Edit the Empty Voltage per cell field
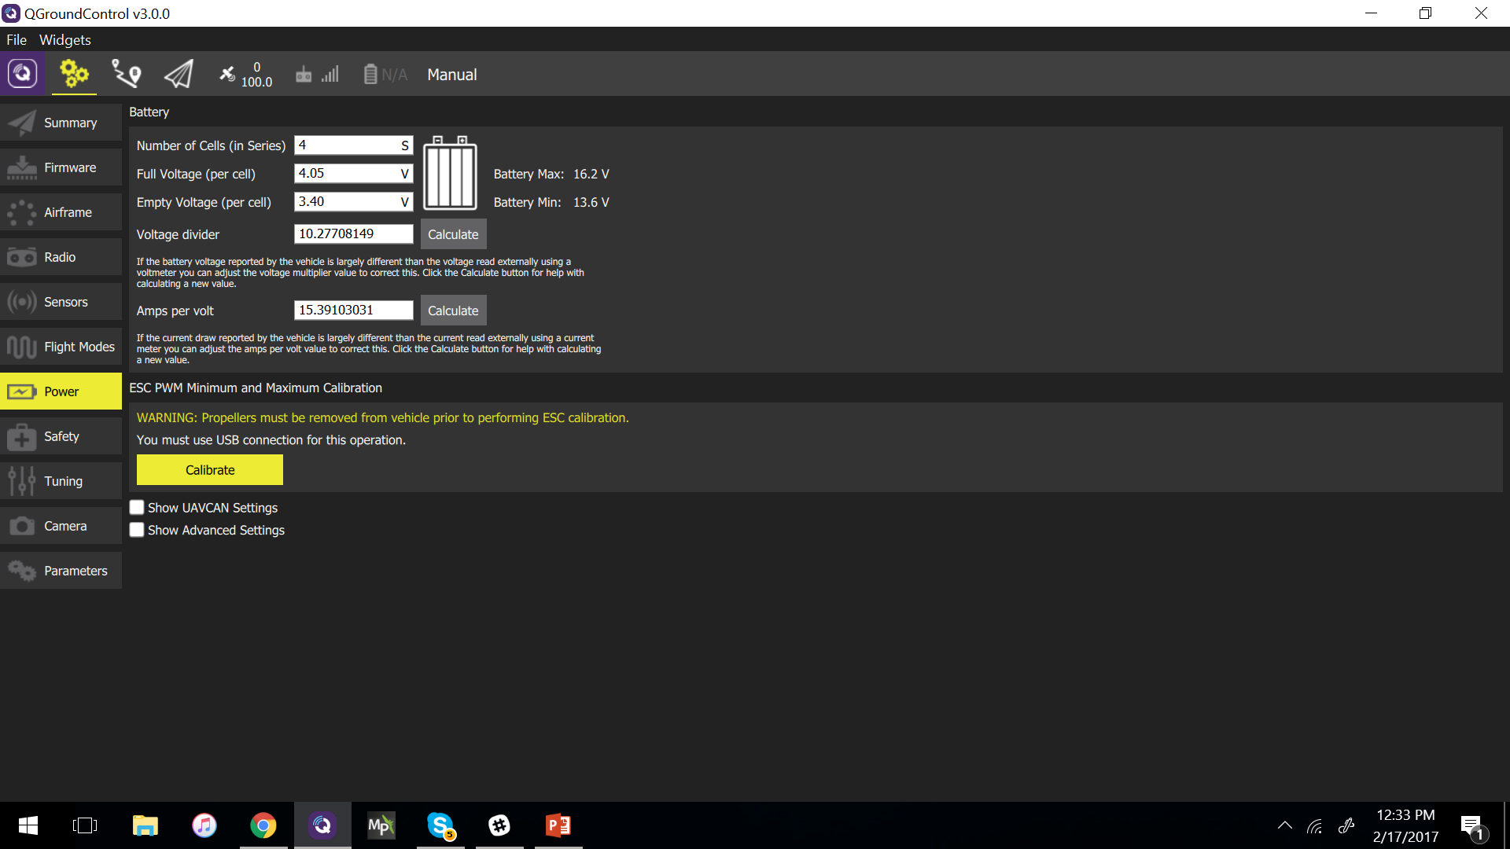Image resolution: width=1510 pixels, height=849 pixels. point(352,201)
